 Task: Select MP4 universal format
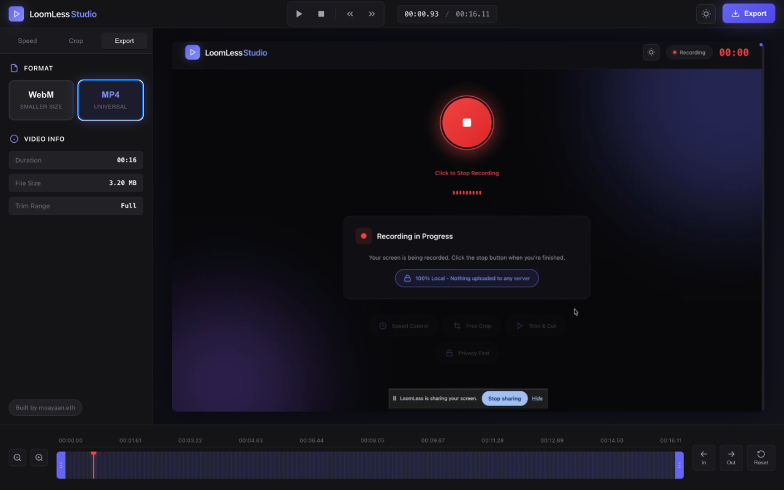tap(110, 100)
